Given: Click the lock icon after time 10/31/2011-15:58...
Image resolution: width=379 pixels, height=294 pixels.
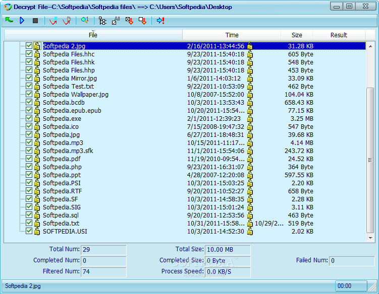Looking at the screenshot, I should (x=250, y=223).
